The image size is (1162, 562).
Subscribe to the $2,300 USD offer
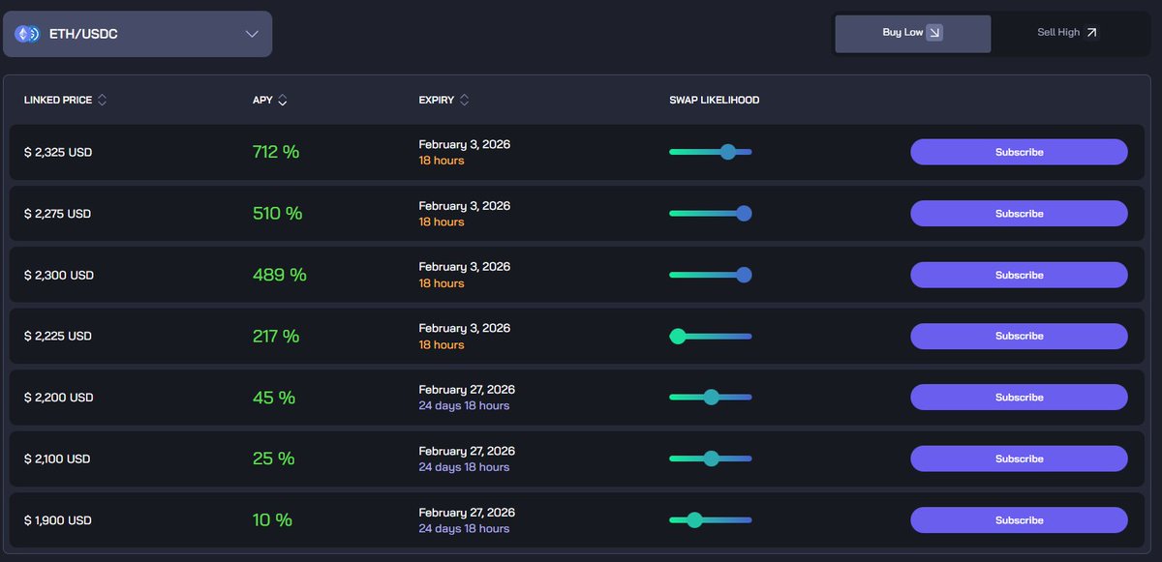[x=1019, y=275]
